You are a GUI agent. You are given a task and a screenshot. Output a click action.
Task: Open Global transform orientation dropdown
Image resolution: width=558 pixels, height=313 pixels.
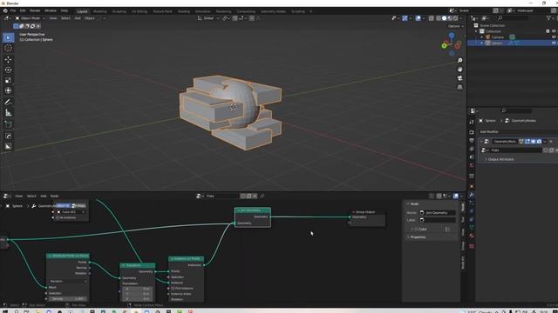pos(208,18)
